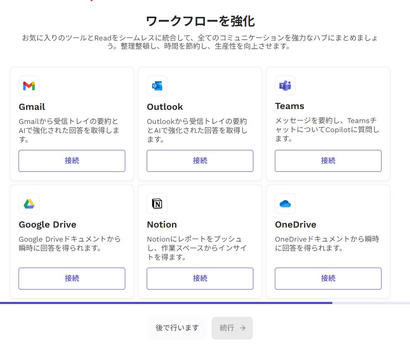Click the Notion logo icon
The image size is (410, 349).
click(x=157, y=203)
